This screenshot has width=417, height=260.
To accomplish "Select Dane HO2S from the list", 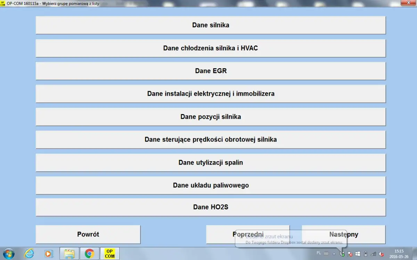I will [x=210, y=207].
